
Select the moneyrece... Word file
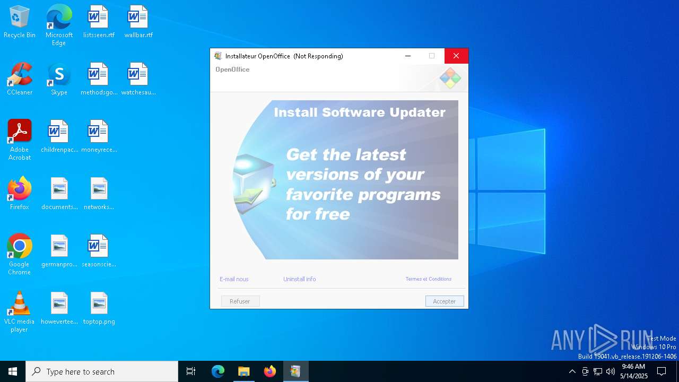click(x=99, y=136)
